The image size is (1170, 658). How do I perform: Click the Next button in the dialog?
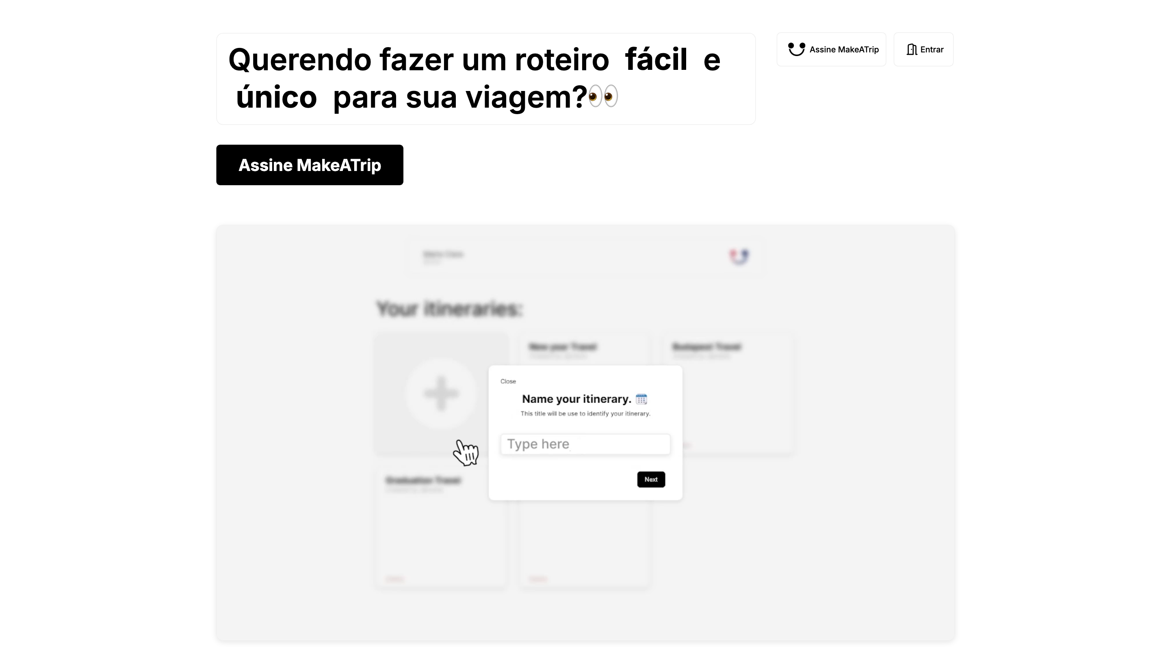[651, 480]
